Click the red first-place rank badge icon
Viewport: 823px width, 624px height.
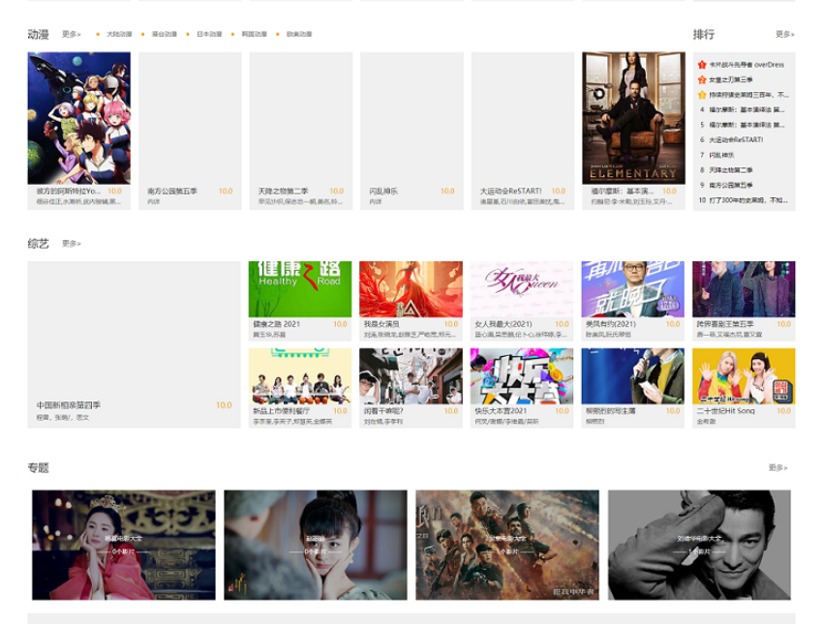tap(702, 65)
